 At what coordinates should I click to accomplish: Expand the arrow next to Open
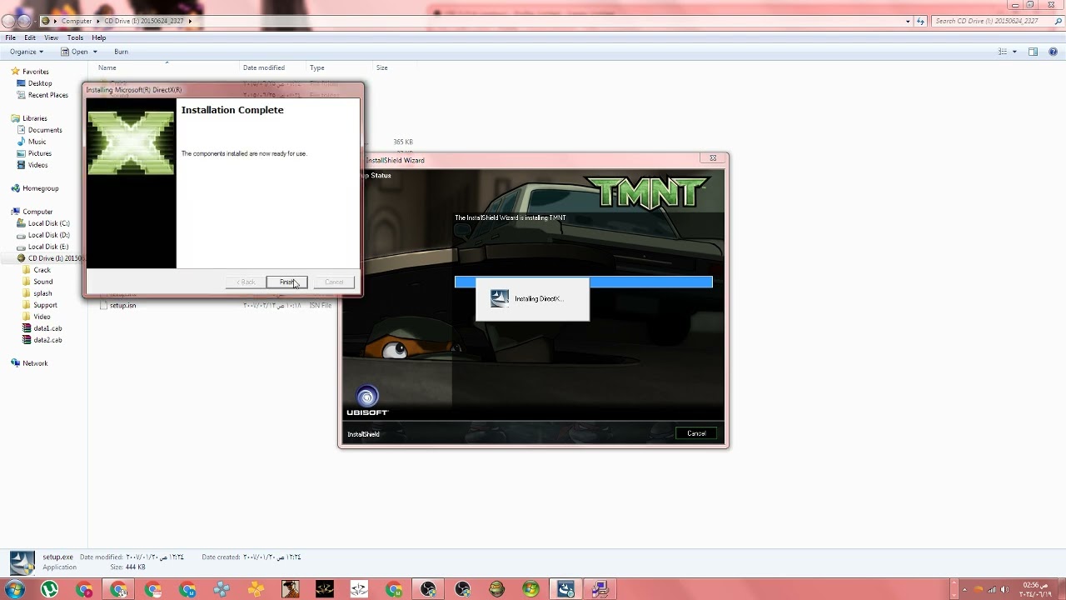[95, 52]
